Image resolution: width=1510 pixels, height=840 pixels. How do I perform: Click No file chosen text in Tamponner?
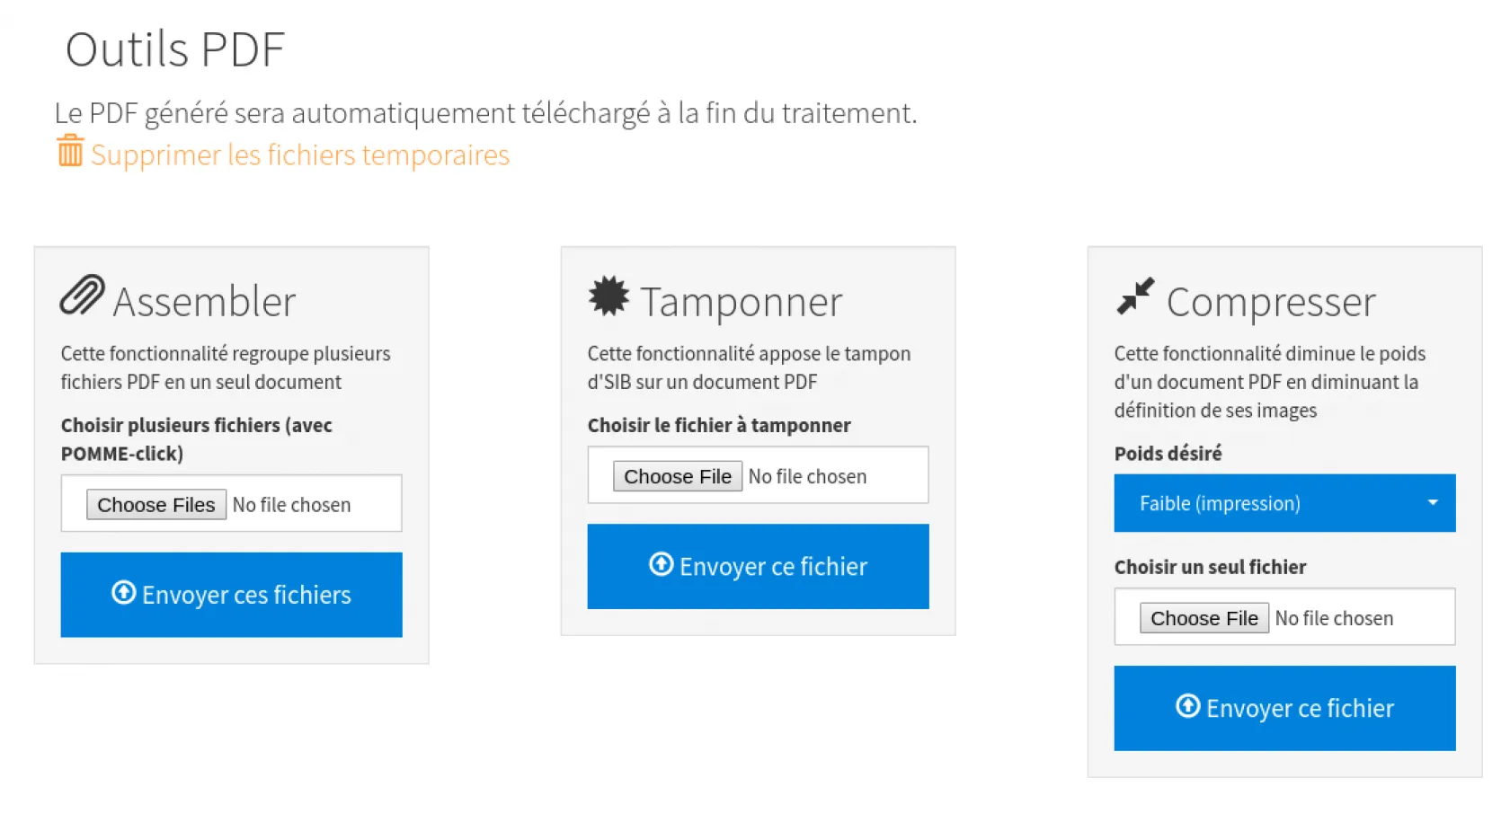click(x=807, y=476)
